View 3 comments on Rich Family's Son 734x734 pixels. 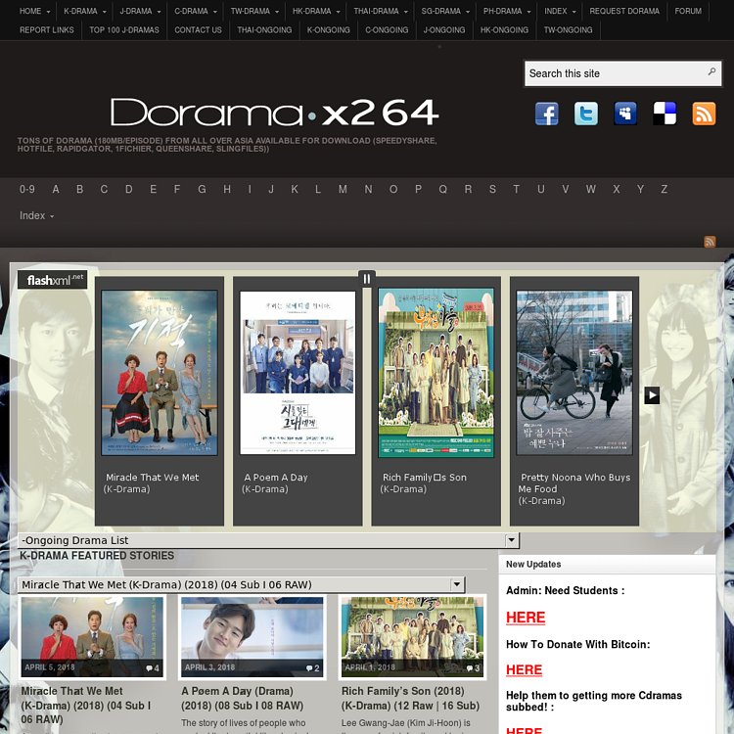click(473, 668)
